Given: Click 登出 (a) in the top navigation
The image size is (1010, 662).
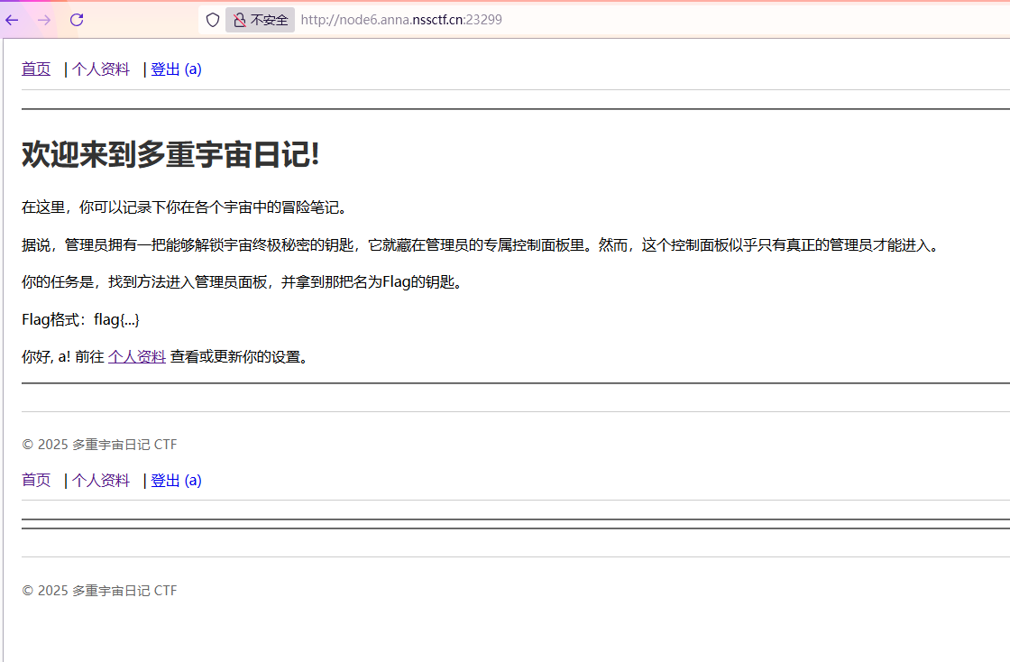Looking at the screenshot, I should pos(176,69).
